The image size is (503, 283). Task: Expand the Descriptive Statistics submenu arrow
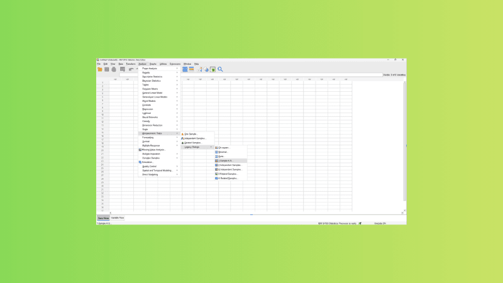(x=177, y=77)
